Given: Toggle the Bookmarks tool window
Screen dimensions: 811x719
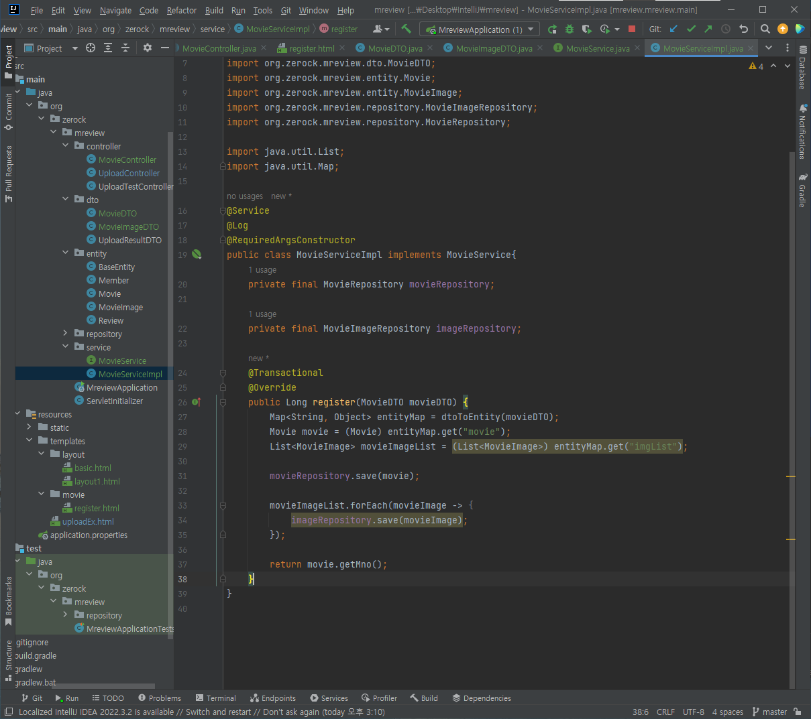Looking at the screenshot, I should point(8,601).
